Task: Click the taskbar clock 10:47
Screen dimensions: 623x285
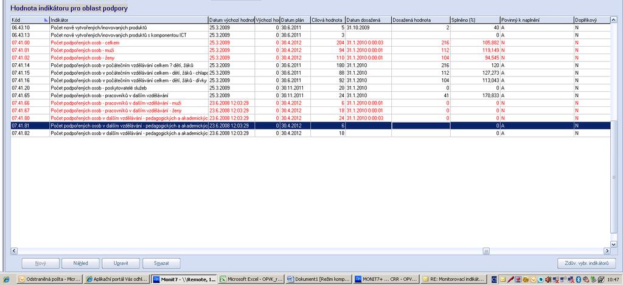Action: 614,280
